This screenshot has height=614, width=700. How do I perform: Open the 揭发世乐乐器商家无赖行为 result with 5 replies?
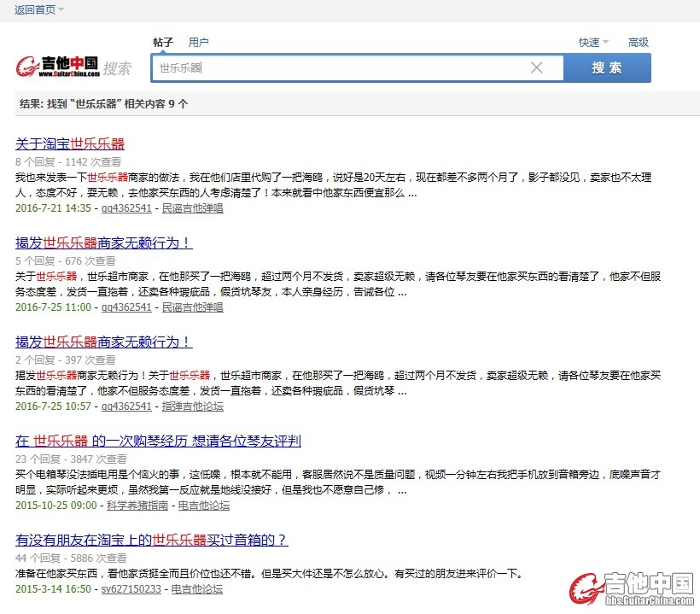point(104,243)
